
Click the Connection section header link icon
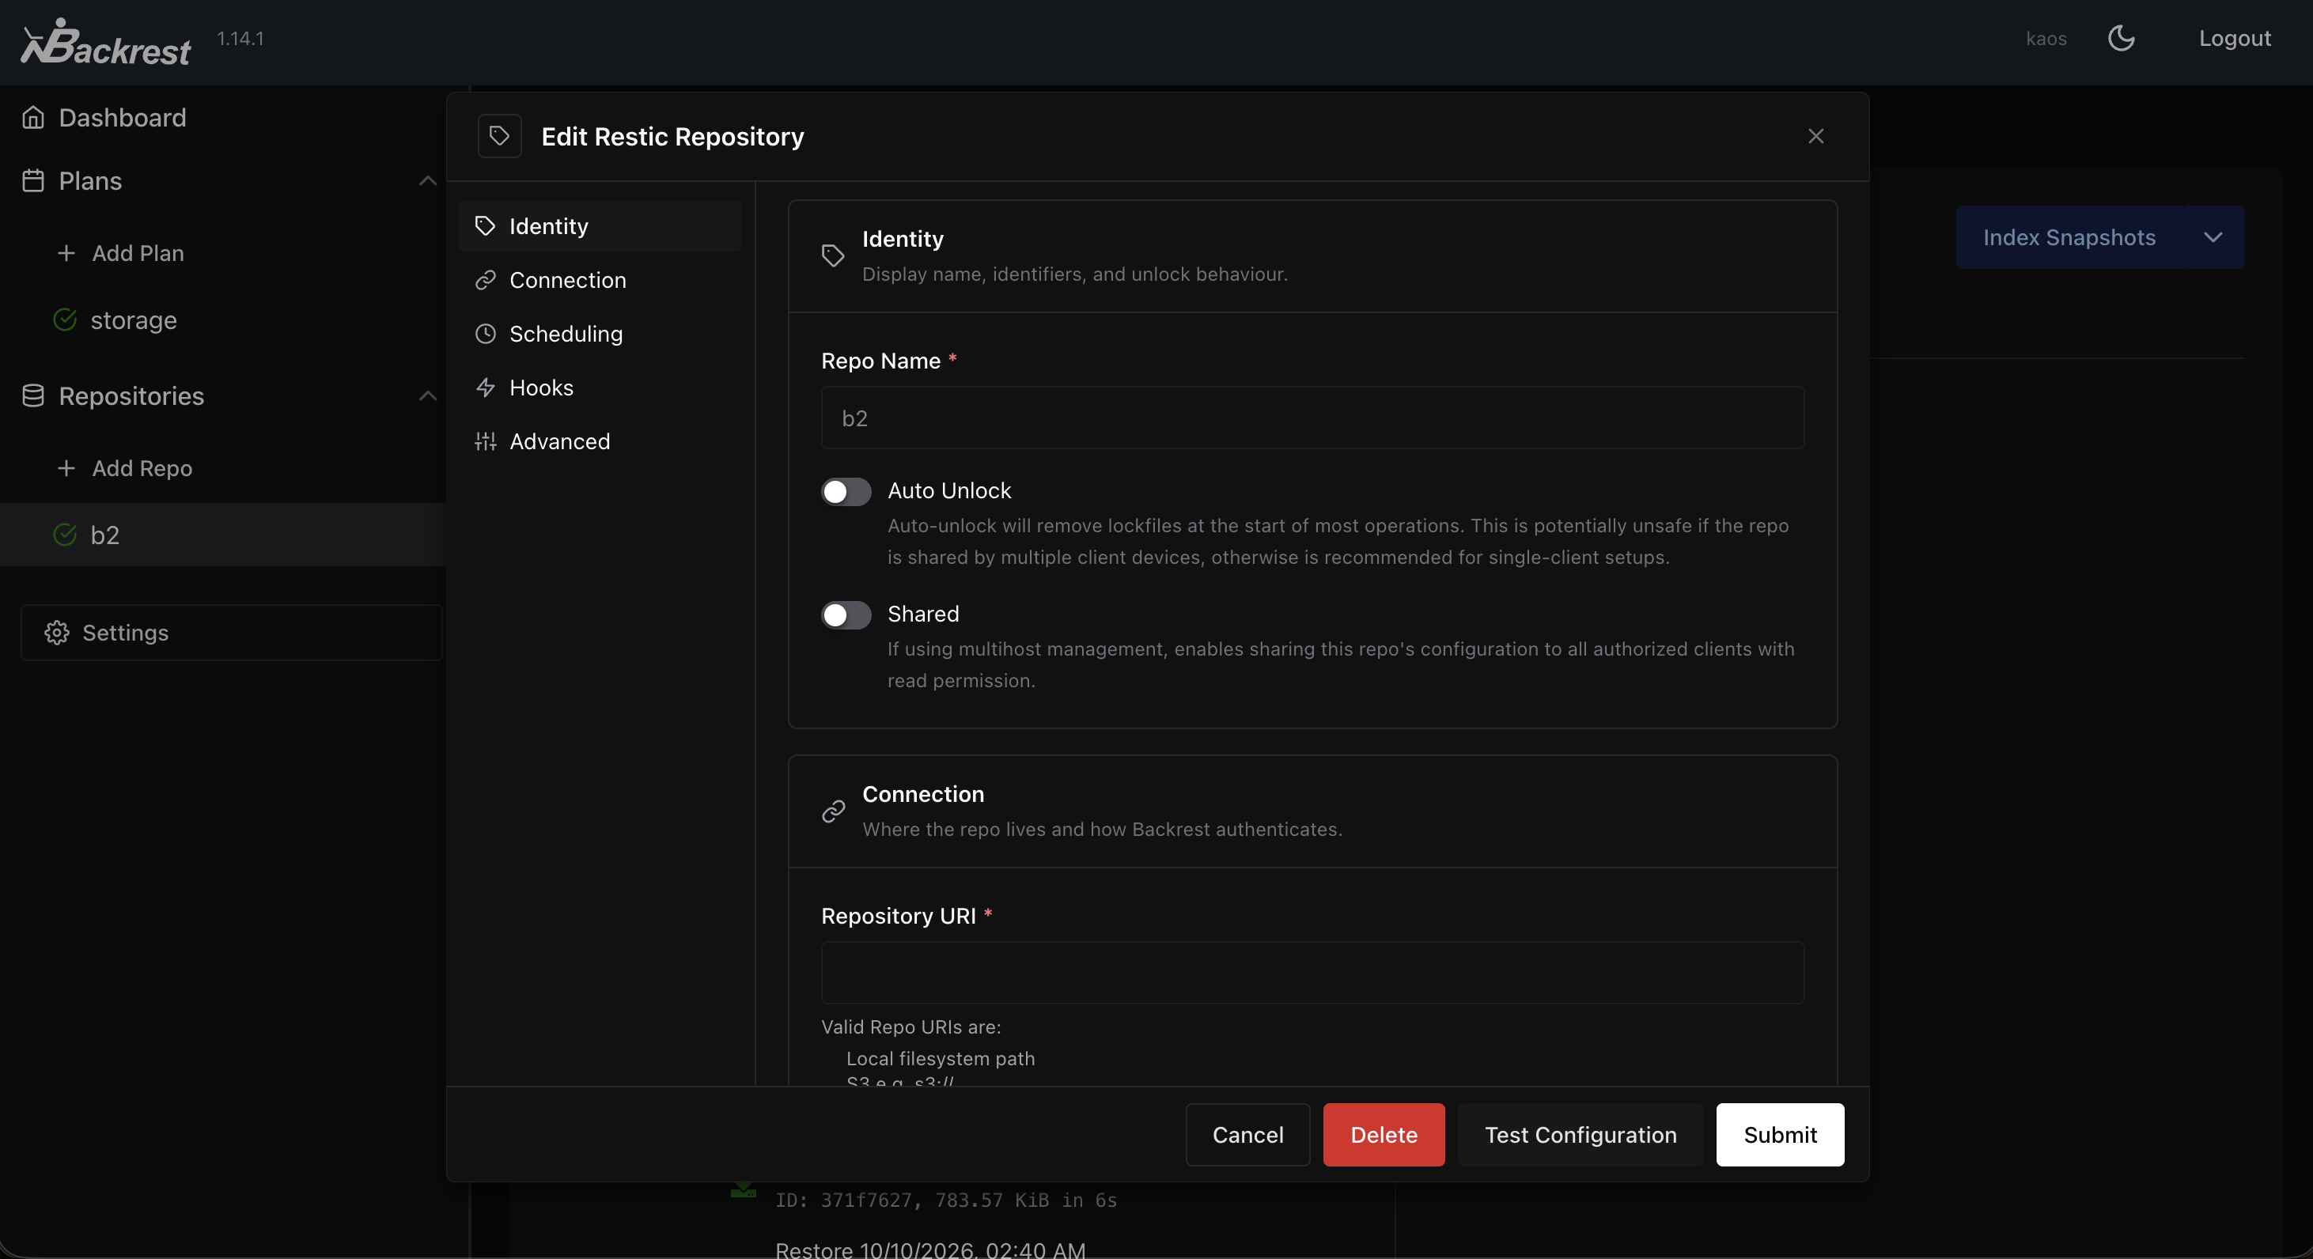click(832, 811)
